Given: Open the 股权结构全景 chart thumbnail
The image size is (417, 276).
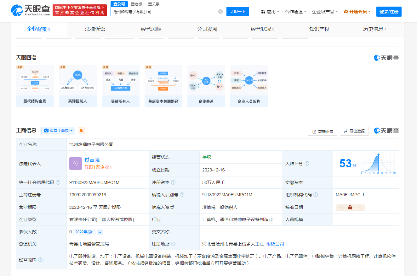Looking at the screenshot, I should tap(35, 86).
